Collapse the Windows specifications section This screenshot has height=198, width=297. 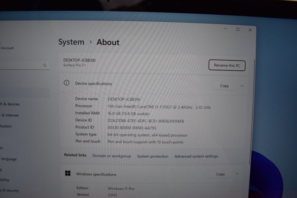238,174
